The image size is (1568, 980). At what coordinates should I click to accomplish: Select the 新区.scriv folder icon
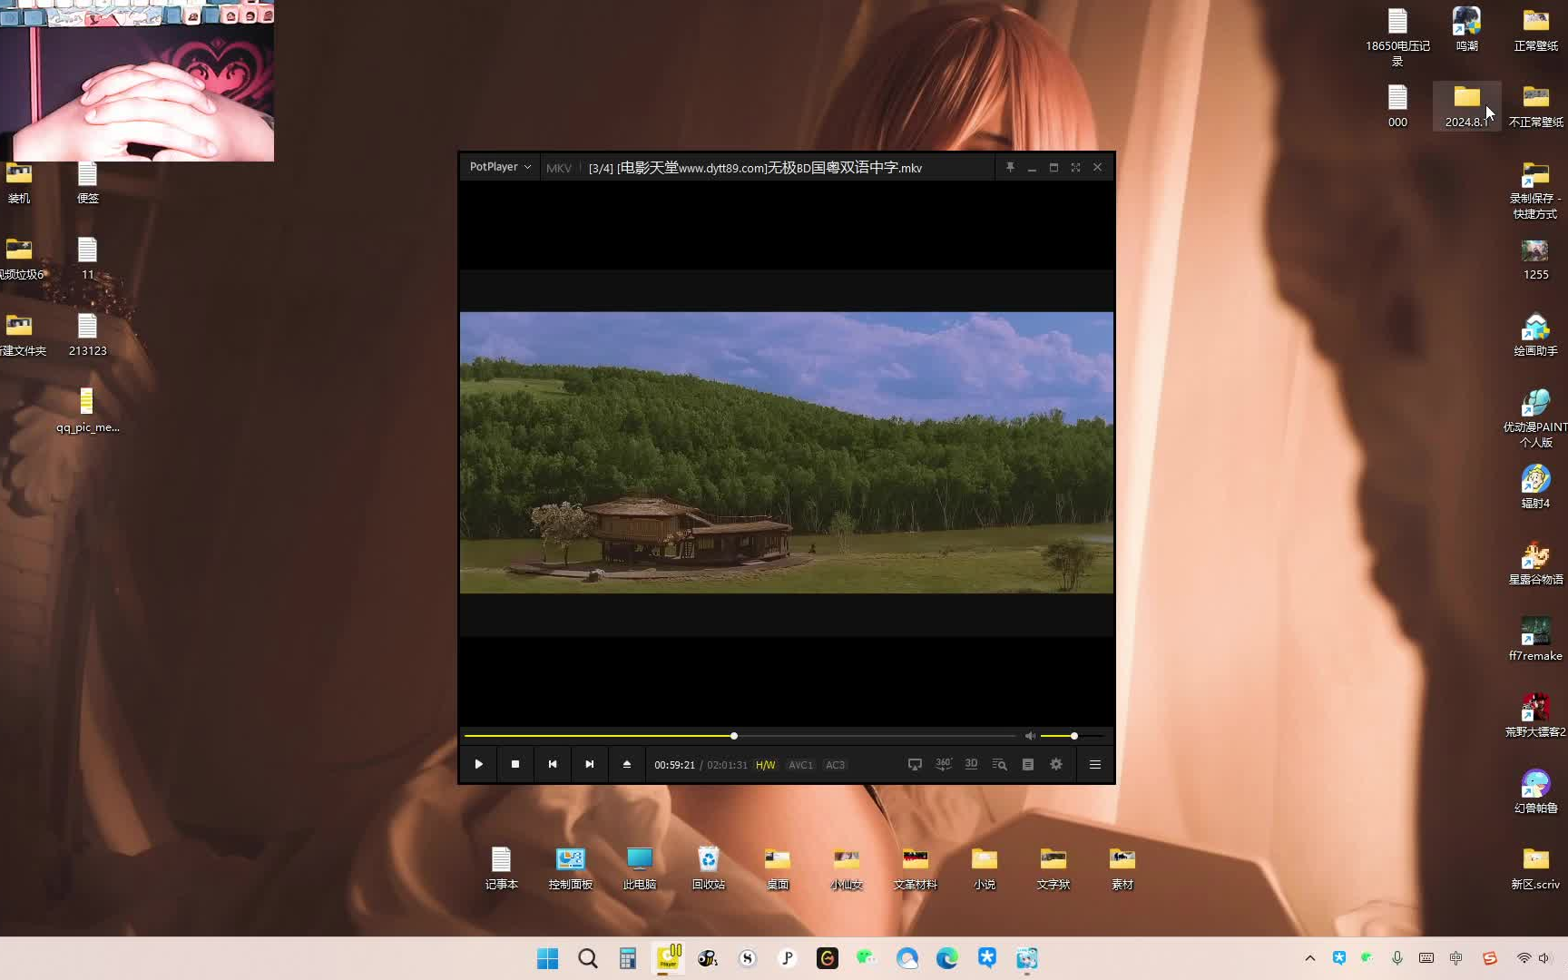[1535, 868]
